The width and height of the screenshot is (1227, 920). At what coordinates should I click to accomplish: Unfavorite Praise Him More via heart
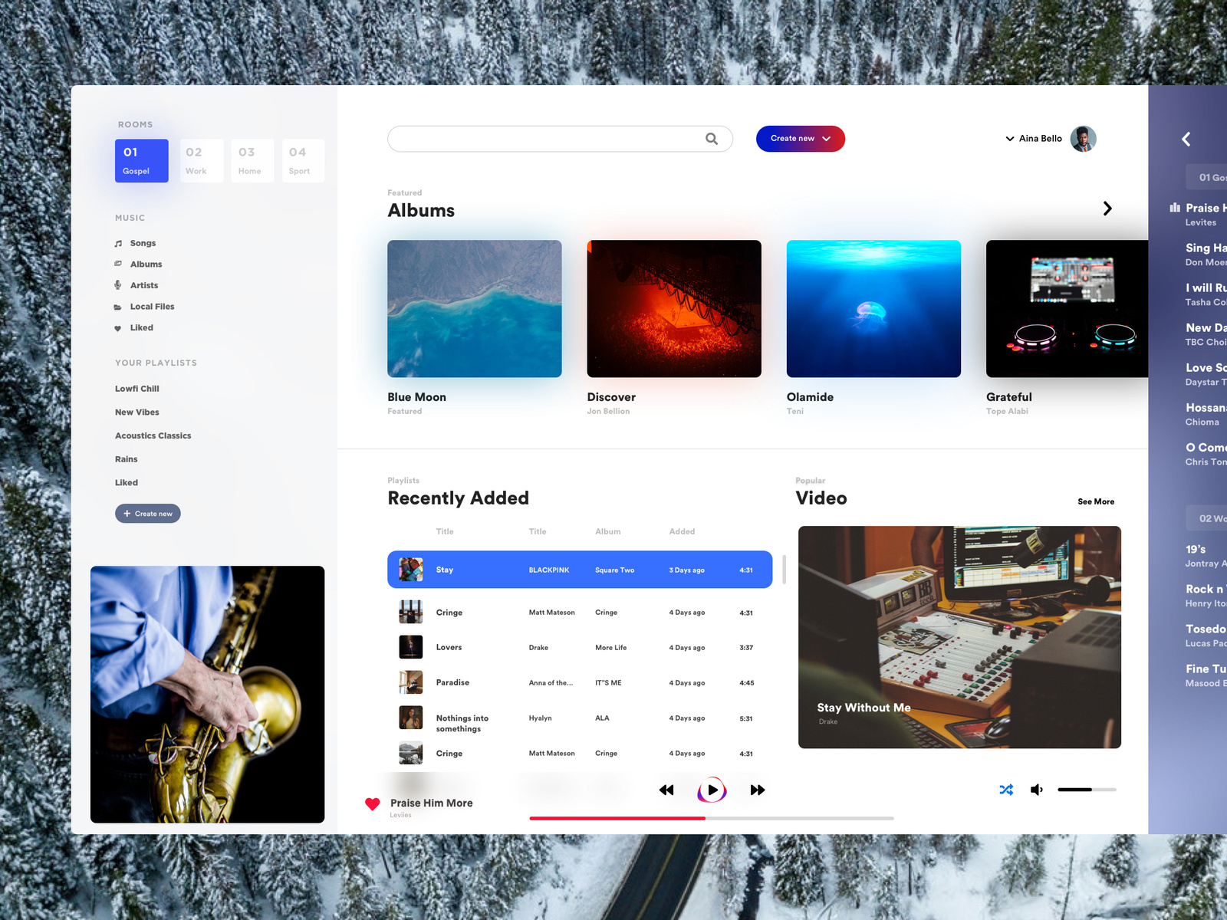(373, 804)
